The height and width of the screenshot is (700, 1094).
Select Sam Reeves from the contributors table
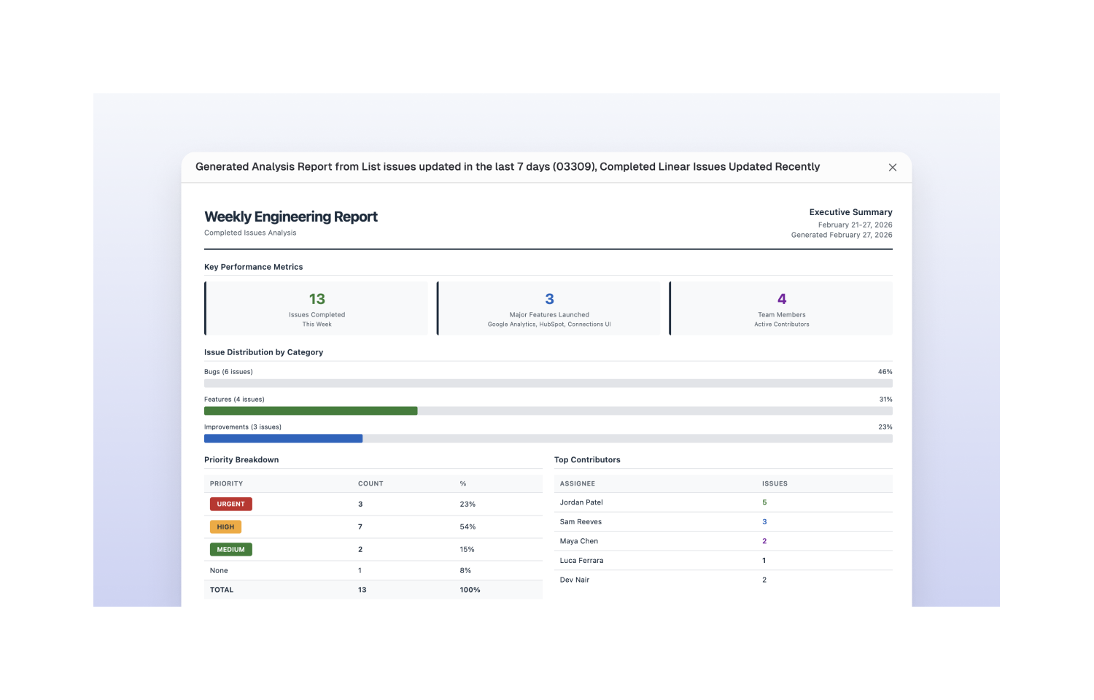click(x=581, y=521)
